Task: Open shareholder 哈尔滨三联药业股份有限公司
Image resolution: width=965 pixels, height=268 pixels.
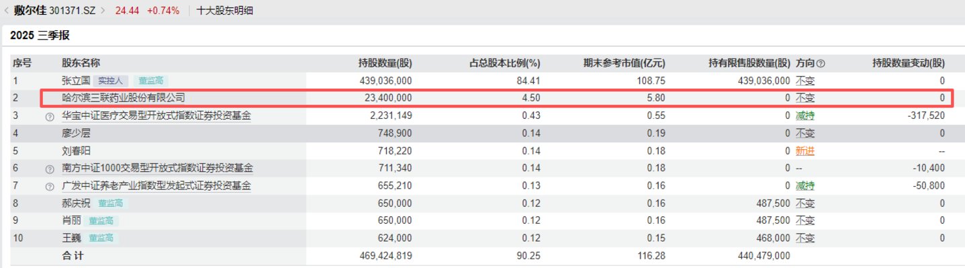Action: pos(123,98)
